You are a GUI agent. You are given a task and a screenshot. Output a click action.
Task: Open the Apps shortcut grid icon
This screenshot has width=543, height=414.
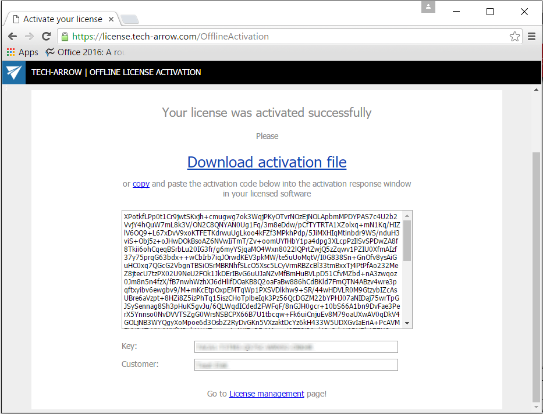pos(9,52)
